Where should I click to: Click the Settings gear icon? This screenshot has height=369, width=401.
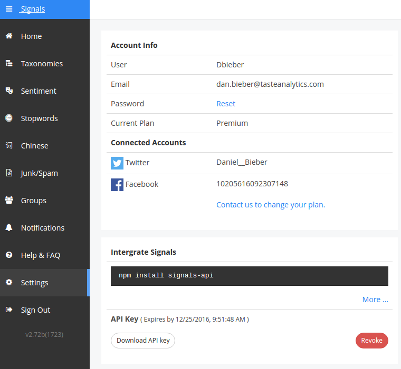(9, 282)
